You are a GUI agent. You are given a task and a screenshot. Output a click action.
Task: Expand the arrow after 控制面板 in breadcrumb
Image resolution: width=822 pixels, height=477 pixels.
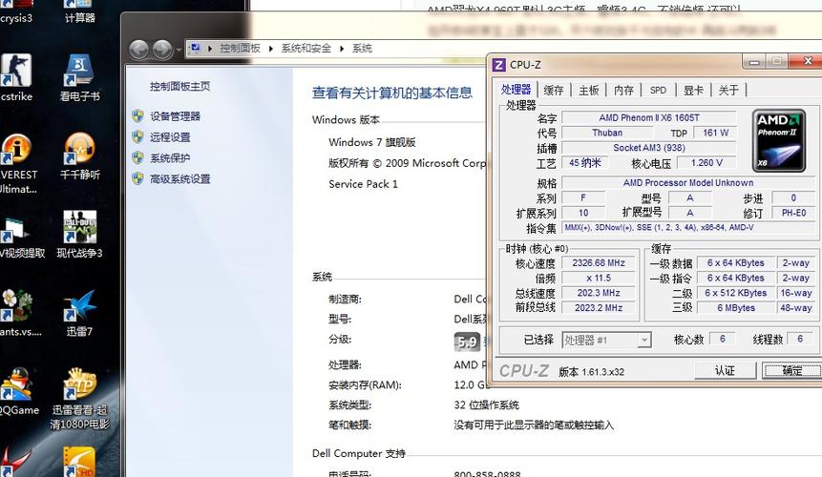click(x=270, y=49)
